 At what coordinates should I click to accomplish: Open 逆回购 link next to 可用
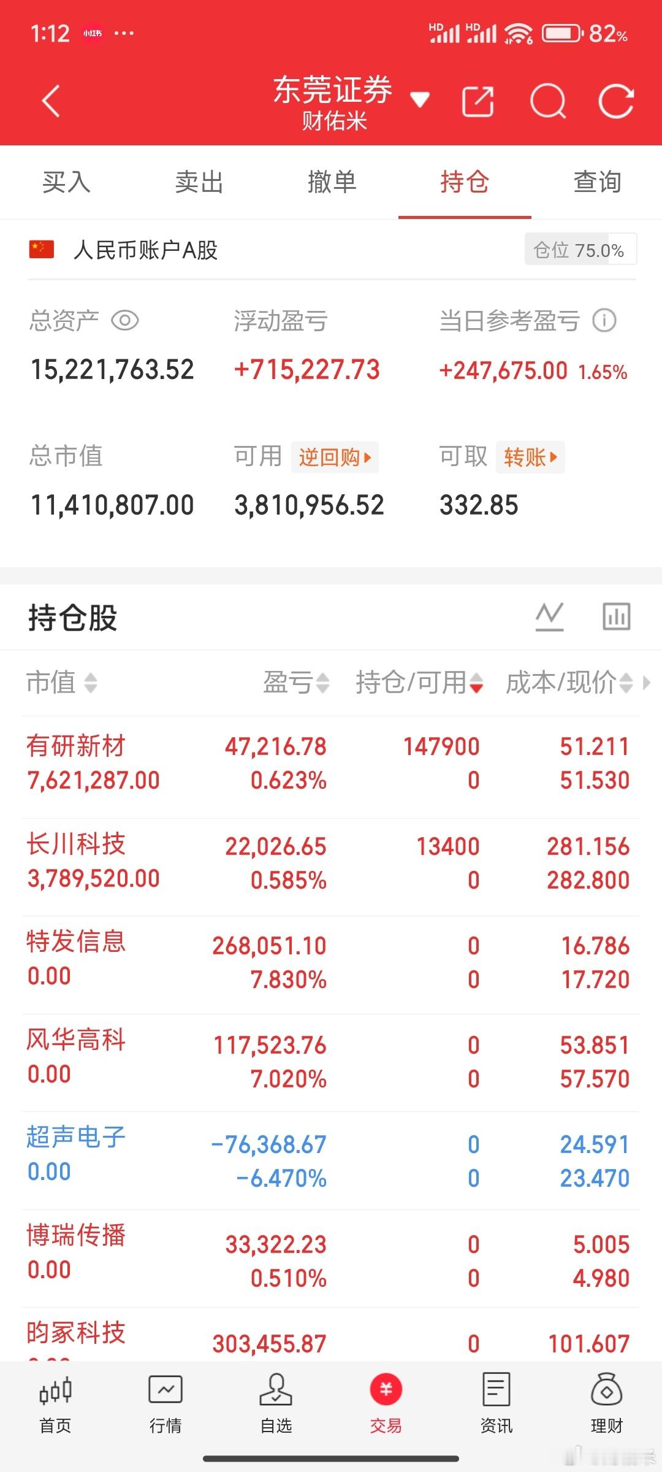point(335,457)
